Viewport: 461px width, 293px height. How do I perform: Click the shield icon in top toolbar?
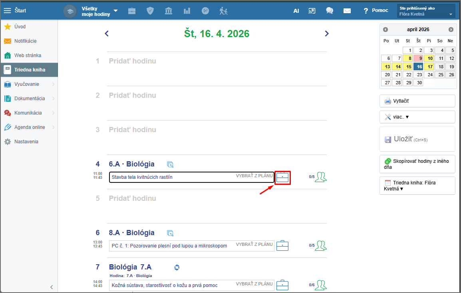coord(150,11)
